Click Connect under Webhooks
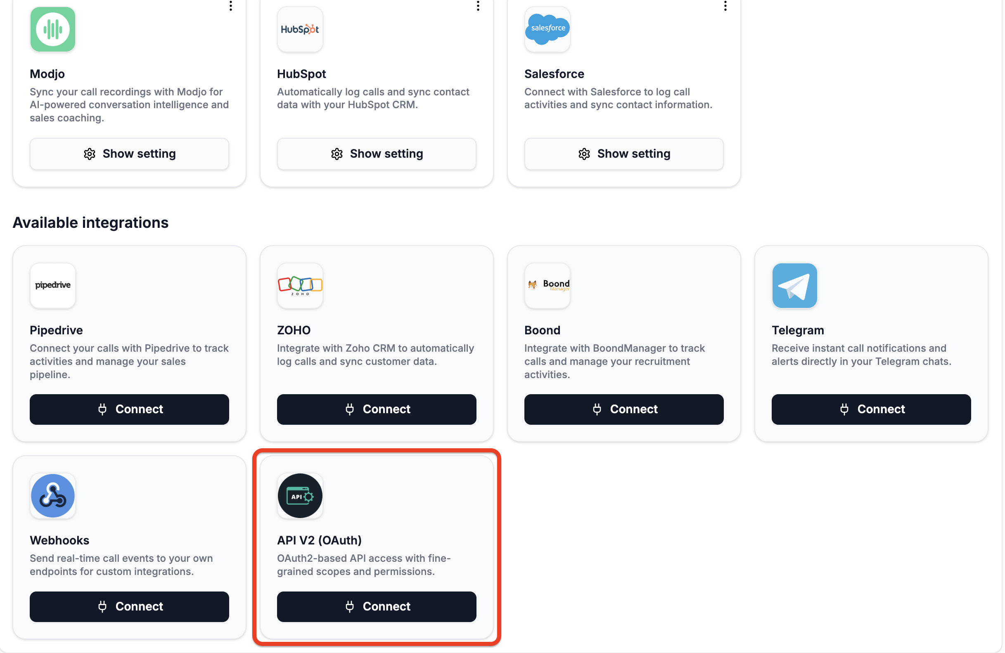The height and width of the screenshot is (653, 1005). 129,607
